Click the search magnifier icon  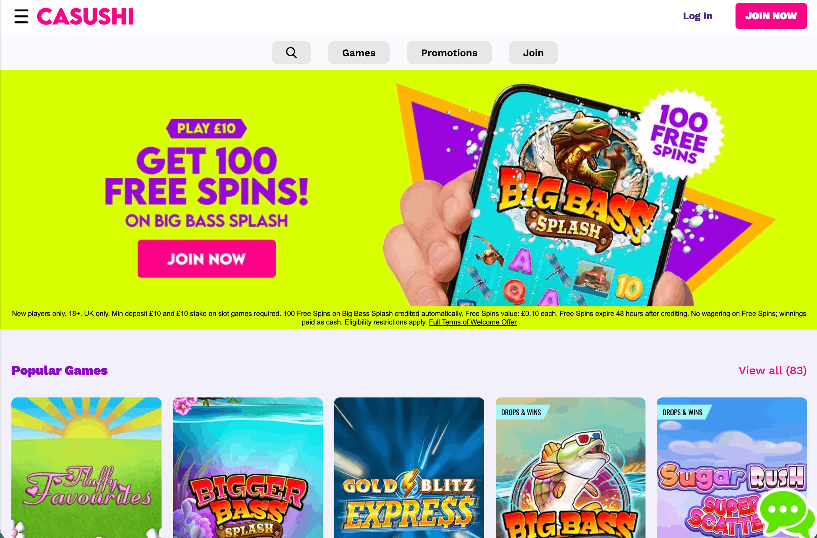tap(291, 53)
